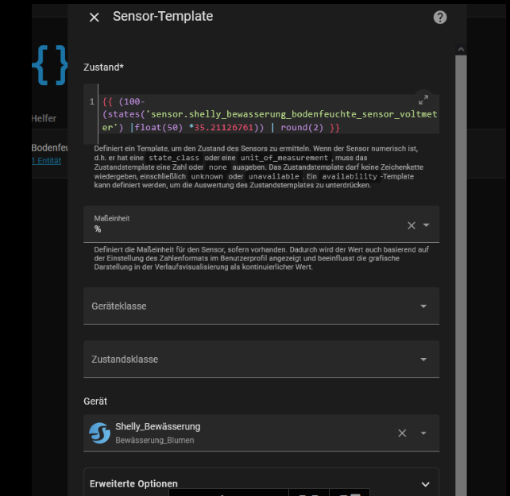Expand the template code editor to fullscreen

(423, 100)
